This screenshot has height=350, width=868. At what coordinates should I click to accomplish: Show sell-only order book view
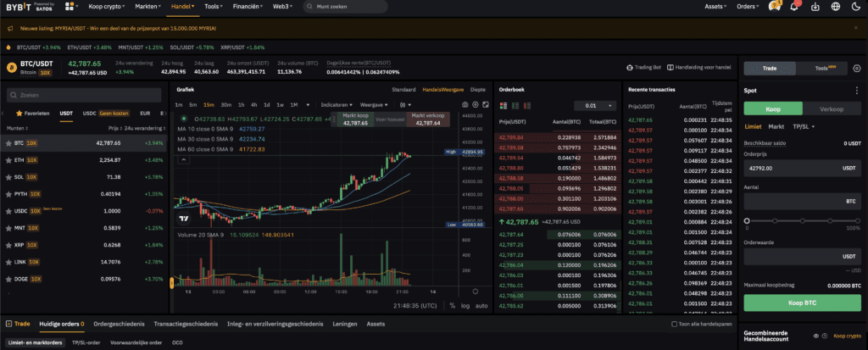click(x=527, y=105)
